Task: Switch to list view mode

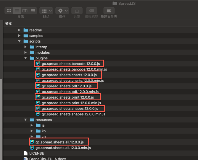Action: point(17,11)
